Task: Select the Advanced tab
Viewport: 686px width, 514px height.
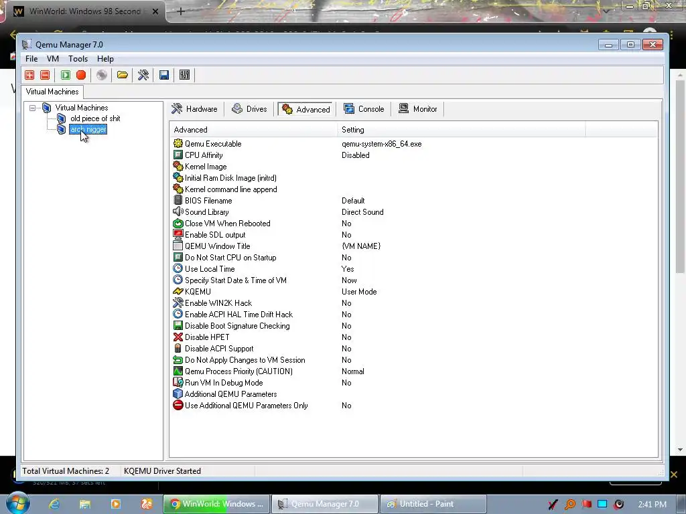Action: [x=306, y=109]
